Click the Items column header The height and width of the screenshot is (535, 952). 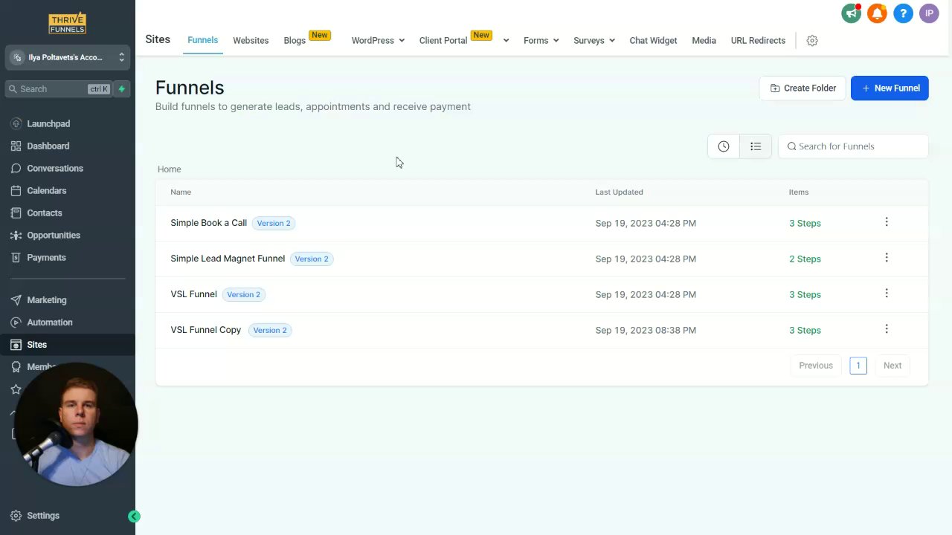(799, 192)
